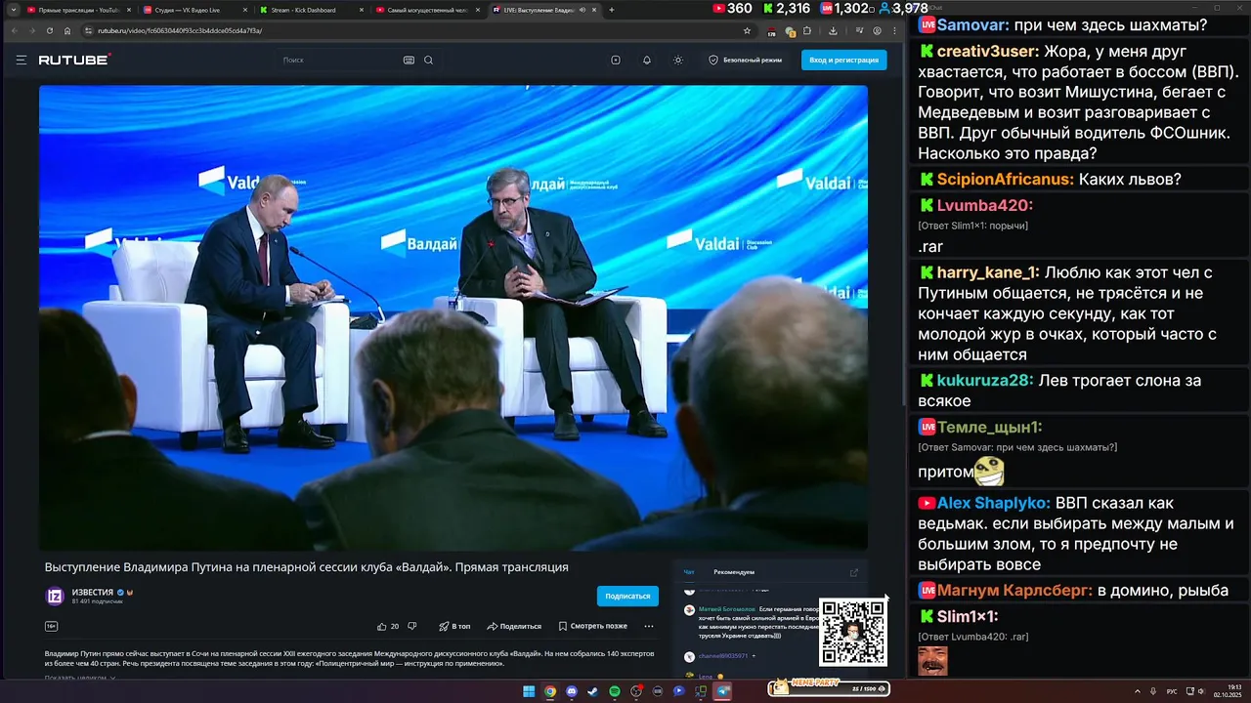The width and height of the screenshot is (1251, 703).
Task: Click the magnifier search icon
Action: point(428,60)
